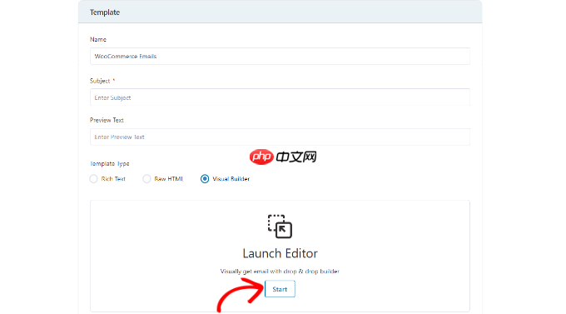Screen dimensions: 566x314
Task: Click the Preview Text field
Action: pyautogui.click(x=280, y=137)
